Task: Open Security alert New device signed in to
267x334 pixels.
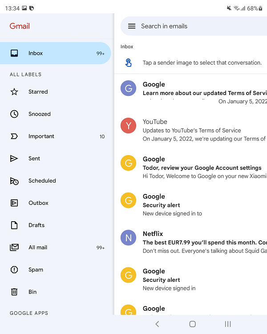Action: pyautogui.click(x=191, y=205)
